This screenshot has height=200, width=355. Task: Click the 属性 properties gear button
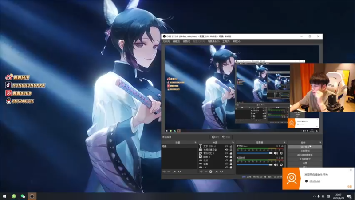pos(216,137)
